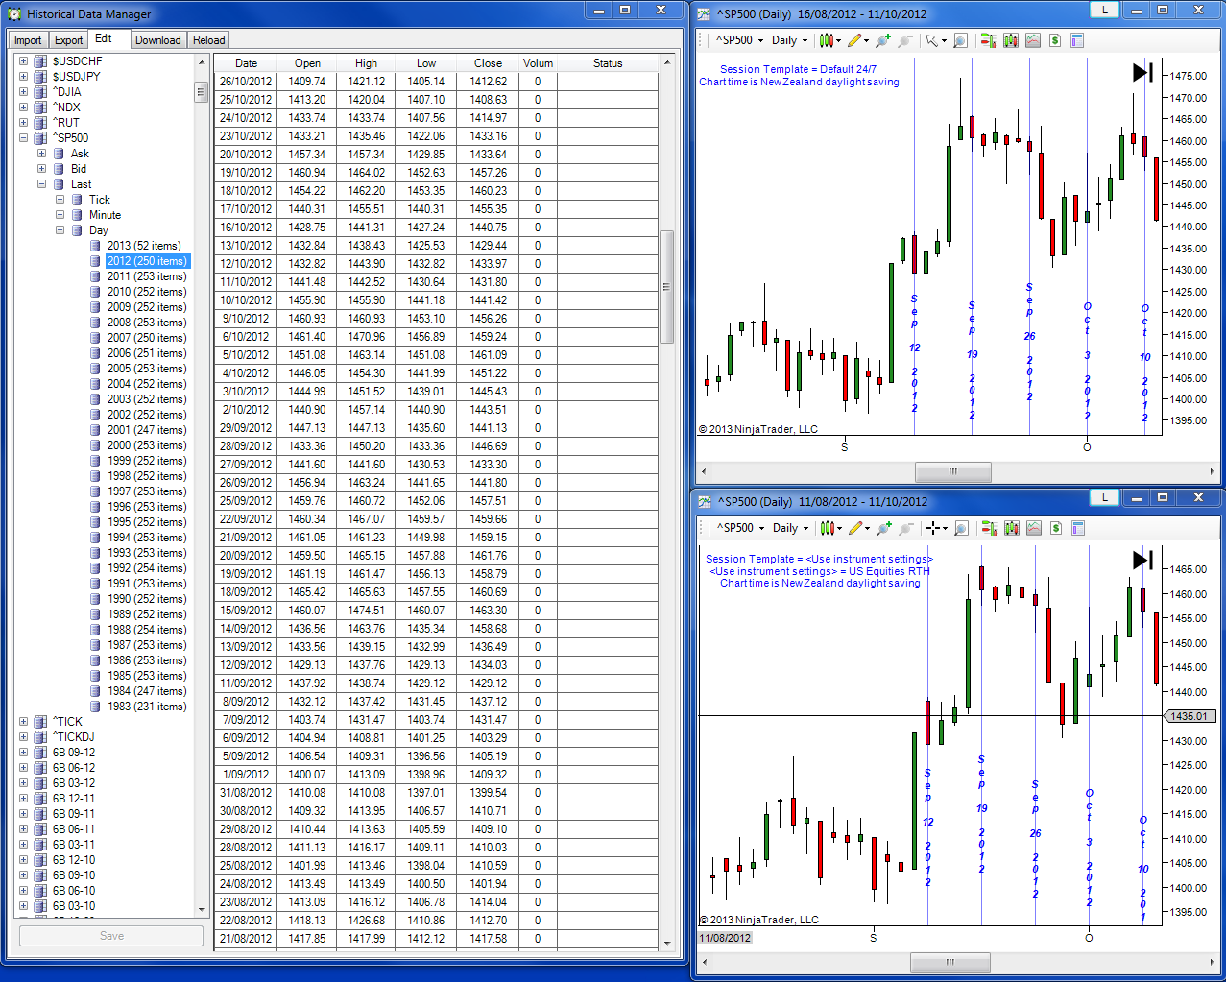The image size is (1226, 982).
Task: Open Chart Trader icon in 11/08/2012 chart
Action: click(x=989, y=528)
